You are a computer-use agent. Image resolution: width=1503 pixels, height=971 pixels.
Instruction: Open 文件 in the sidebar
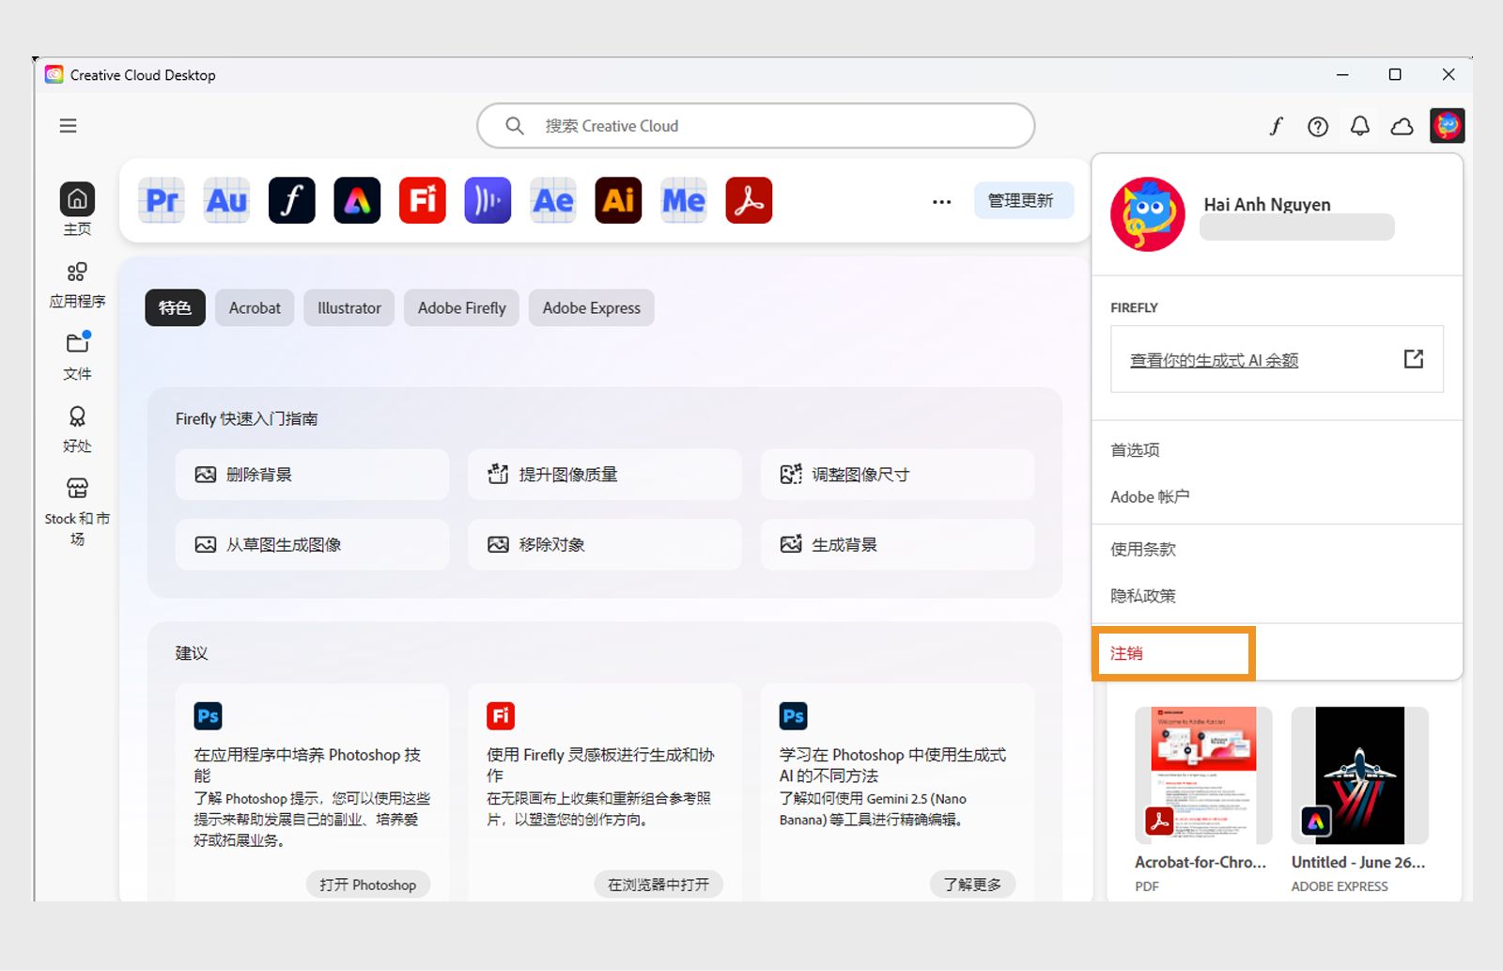tap(77, 356)
